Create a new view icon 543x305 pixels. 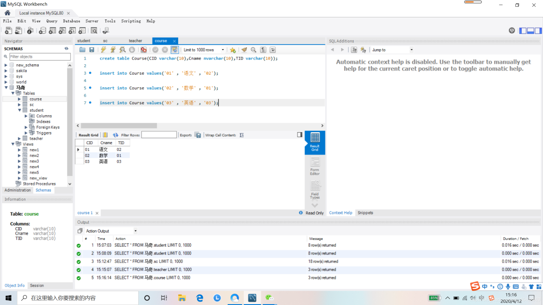tap(62, 30)
